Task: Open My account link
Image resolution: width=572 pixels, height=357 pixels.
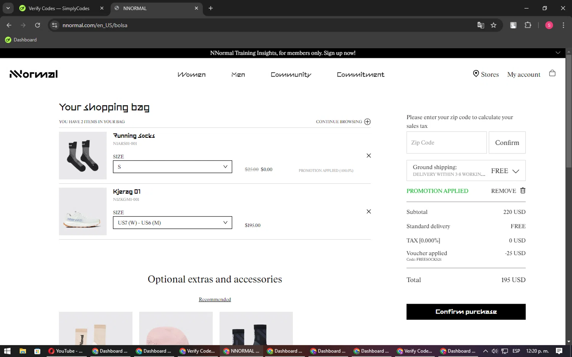Action: (x=524, y=75)
